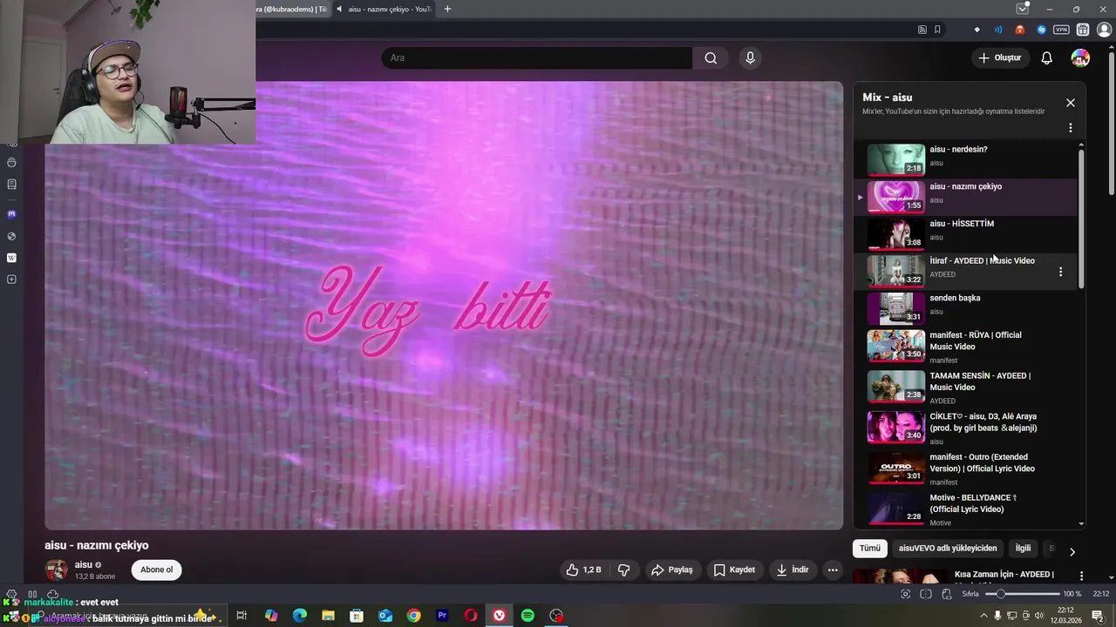Like the video with the thumbs-up button

[583, 570]
